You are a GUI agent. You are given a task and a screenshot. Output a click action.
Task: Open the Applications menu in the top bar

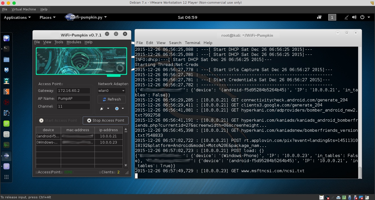pyautogui.click(x=17, y=17)
